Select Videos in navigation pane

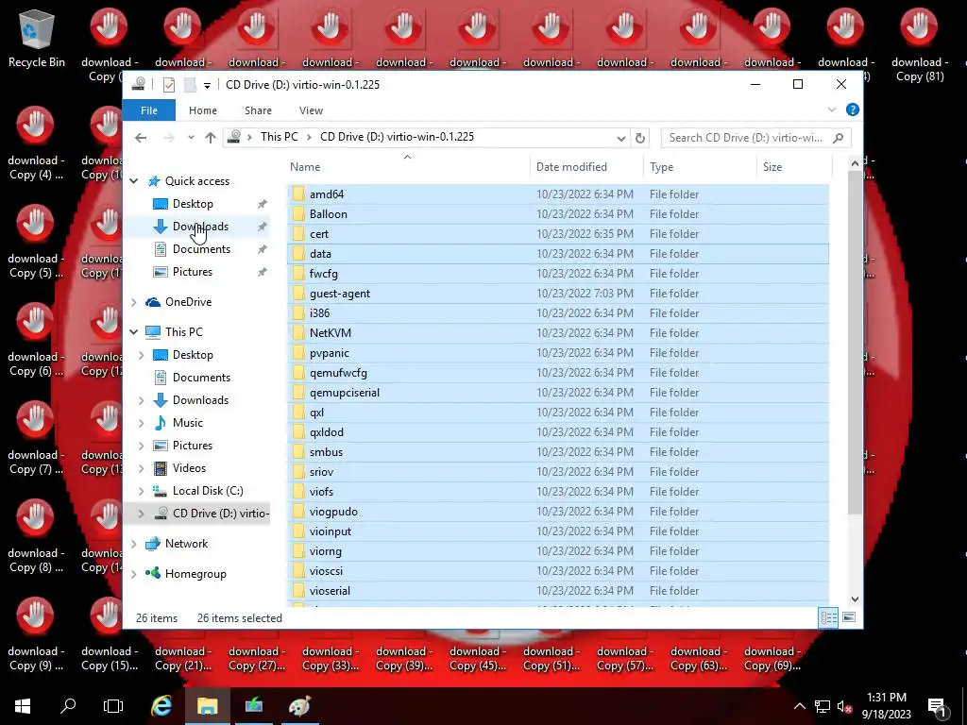[x=189, y=468]
